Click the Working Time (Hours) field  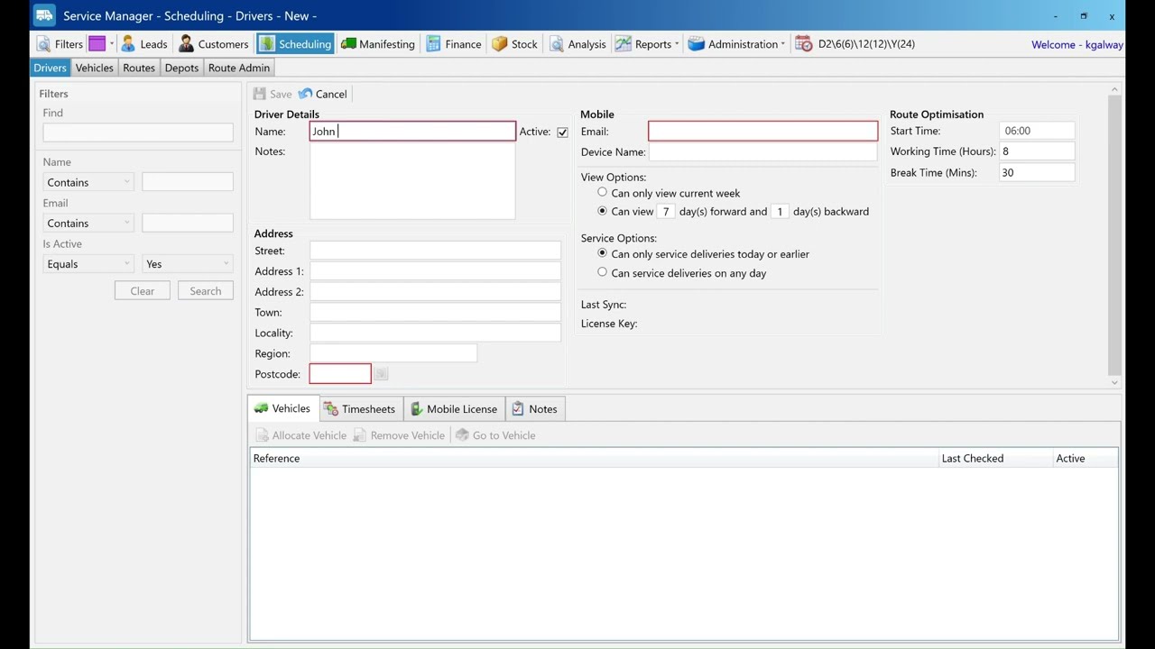pyautogui.click(x=1037, y=151)
